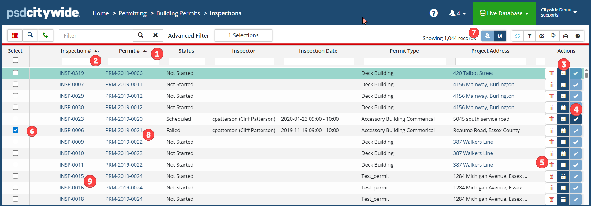The image size is (591, 206).
Task: Click the copy documents icon in toolbar
Action: tap(554, 36)
